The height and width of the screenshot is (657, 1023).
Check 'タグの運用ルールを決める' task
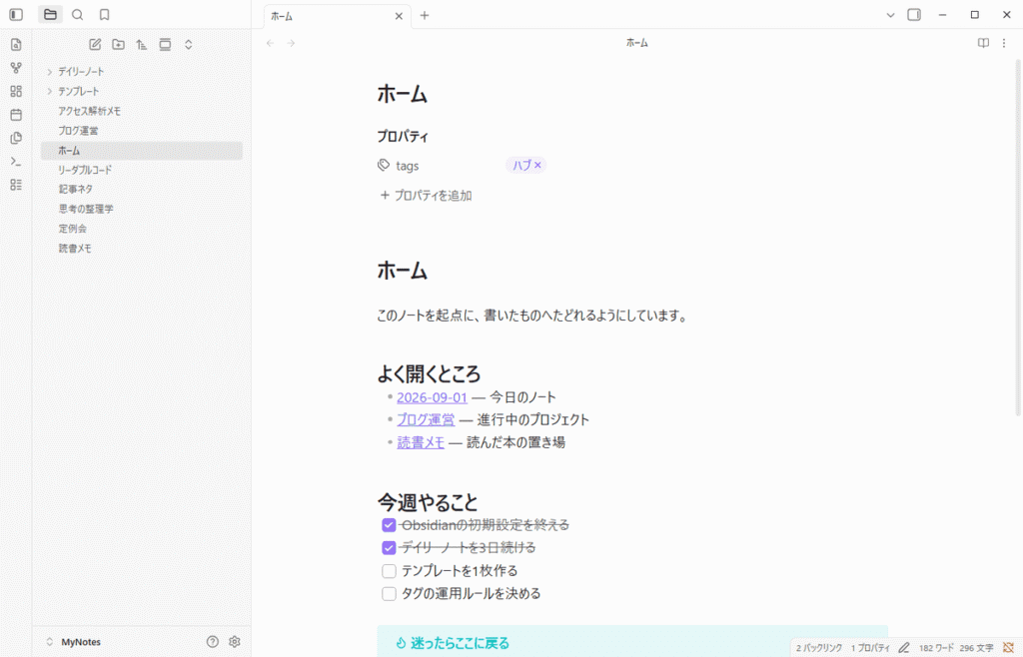(389, 594)
